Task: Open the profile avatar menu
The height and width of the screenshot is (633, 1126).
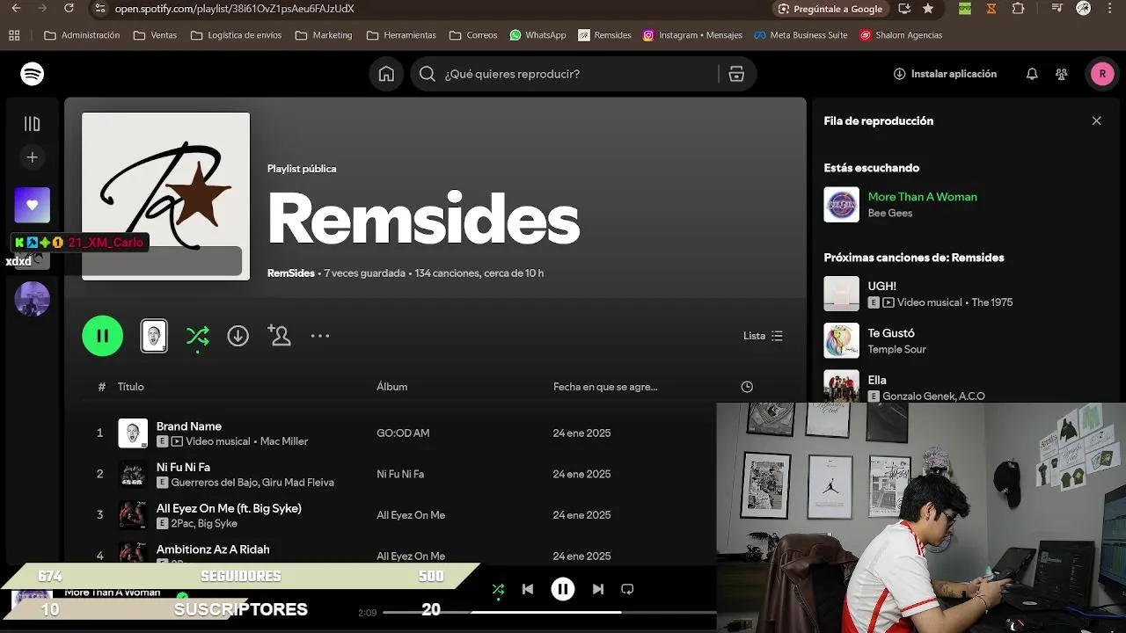Action: click(x=1102, y=74)
